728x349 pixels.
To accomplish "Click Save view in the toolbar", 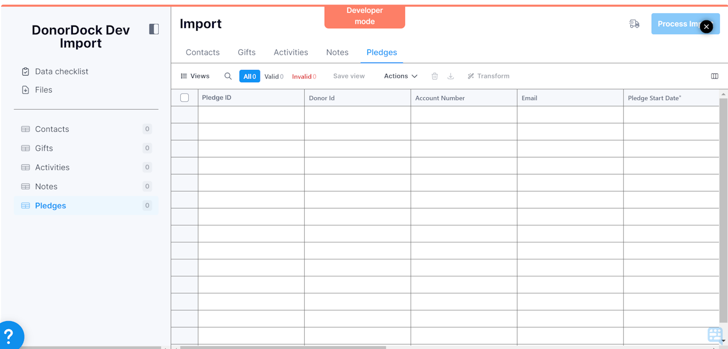I will point(349,76).
